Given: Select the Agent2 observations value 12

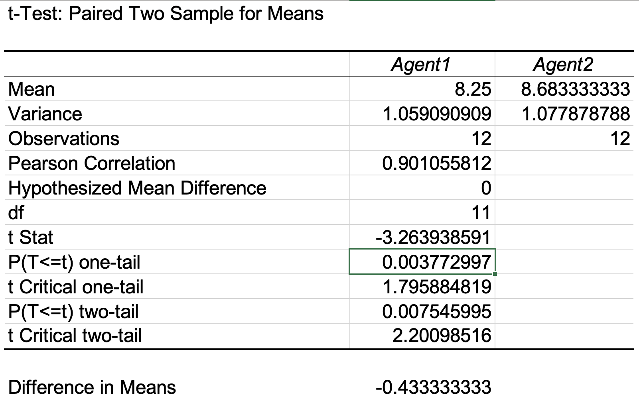Looking at the screenshot, I should [x=620, y=139].
